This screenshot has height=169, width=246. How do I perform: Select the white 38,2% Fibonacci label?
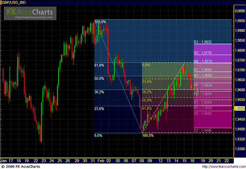[99, 92]
